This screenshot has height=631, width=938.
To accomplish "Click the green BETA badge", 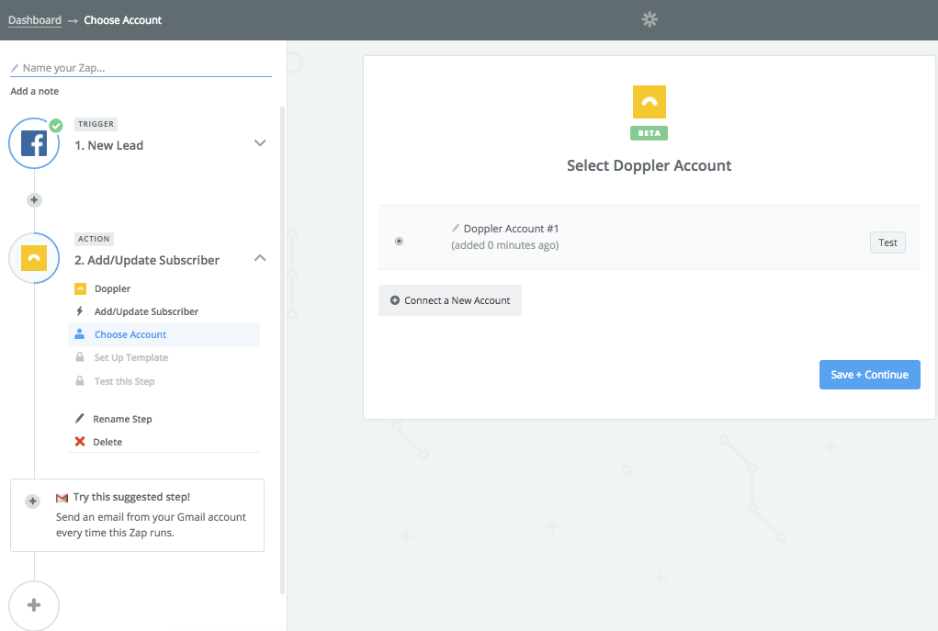I will tap(649, 133).
